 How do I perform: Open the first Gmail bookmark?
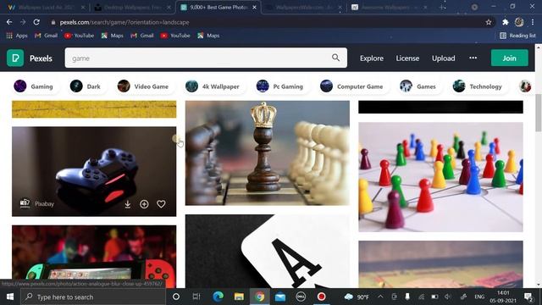46,36
